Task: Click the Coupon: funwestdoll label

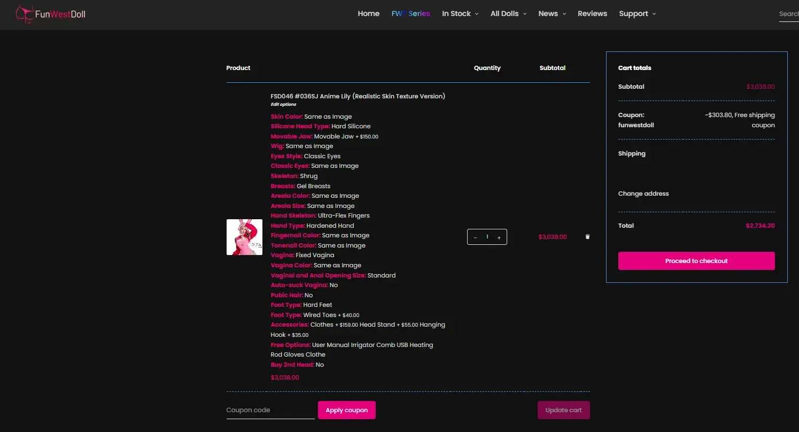Action: click(x=636, y=120)
